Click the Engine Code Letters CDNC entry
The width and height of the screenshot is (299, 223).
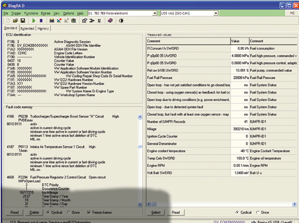pos(45,53)
